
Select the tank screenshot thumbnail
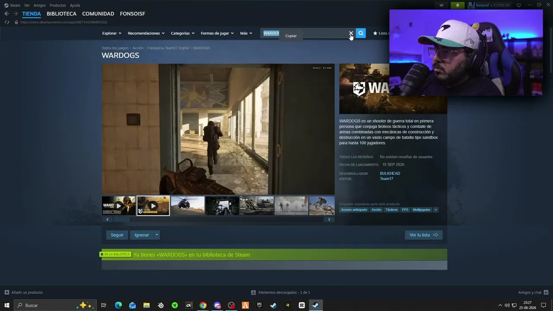[x=257, y=206]
